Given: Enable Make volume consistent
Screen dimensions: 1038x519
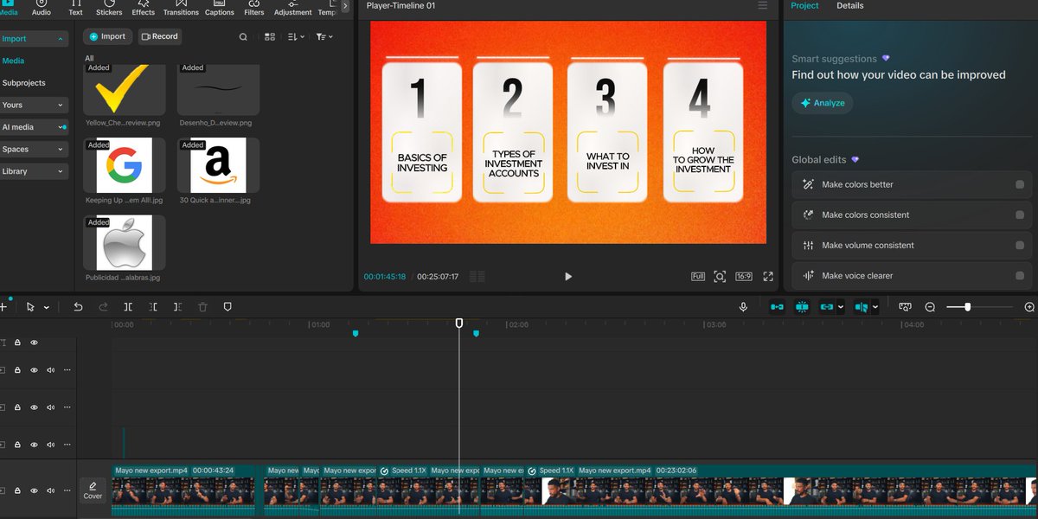Looking at the screenshot, I should (1020, 246).
